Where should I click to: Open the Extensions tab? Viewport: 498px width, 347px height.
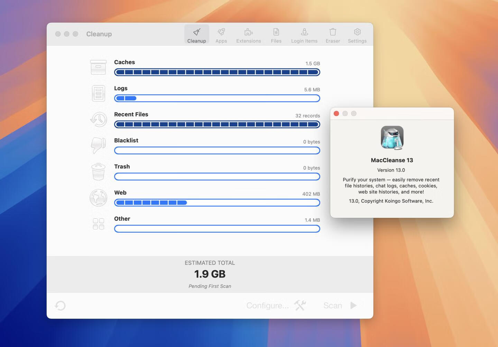point(248,35)
